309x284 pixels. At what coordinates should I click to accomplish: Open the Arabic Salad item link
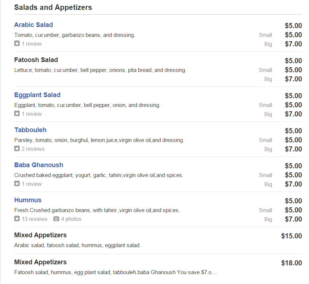point(34,25)
